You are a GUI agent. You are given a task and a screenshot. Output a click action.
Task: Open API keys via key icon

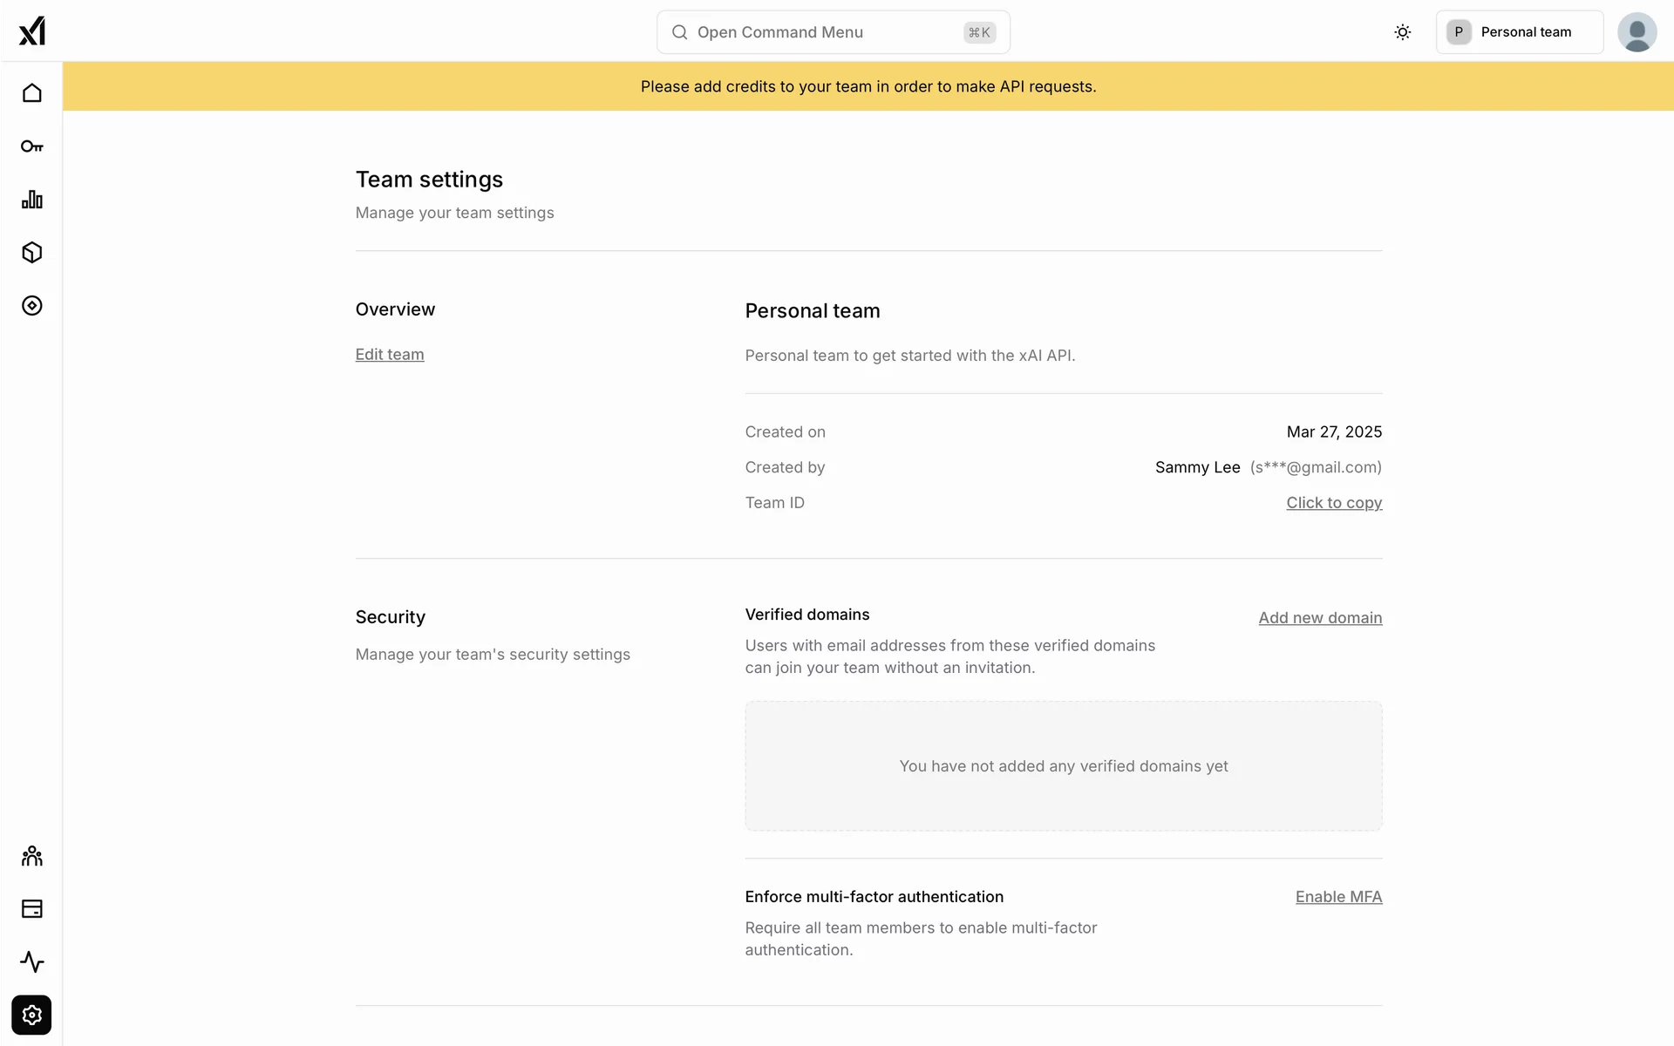(x=32, y=146)
